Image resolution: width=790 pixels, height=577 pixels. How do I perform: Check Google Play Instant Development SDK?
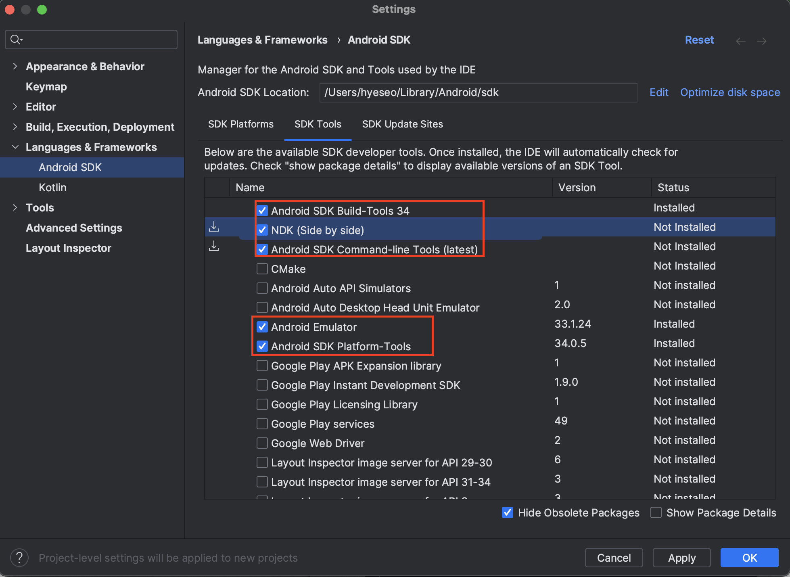click(262, 385)
